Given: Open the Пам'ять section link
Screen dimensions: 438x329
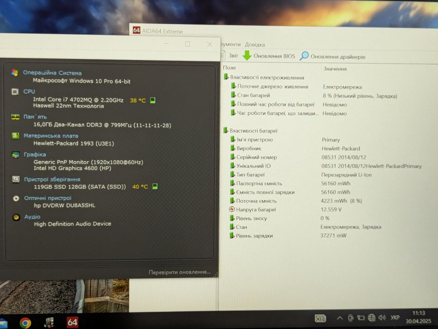Looking at the screenshot, I should pyautogui.click(x=35, y=117).
